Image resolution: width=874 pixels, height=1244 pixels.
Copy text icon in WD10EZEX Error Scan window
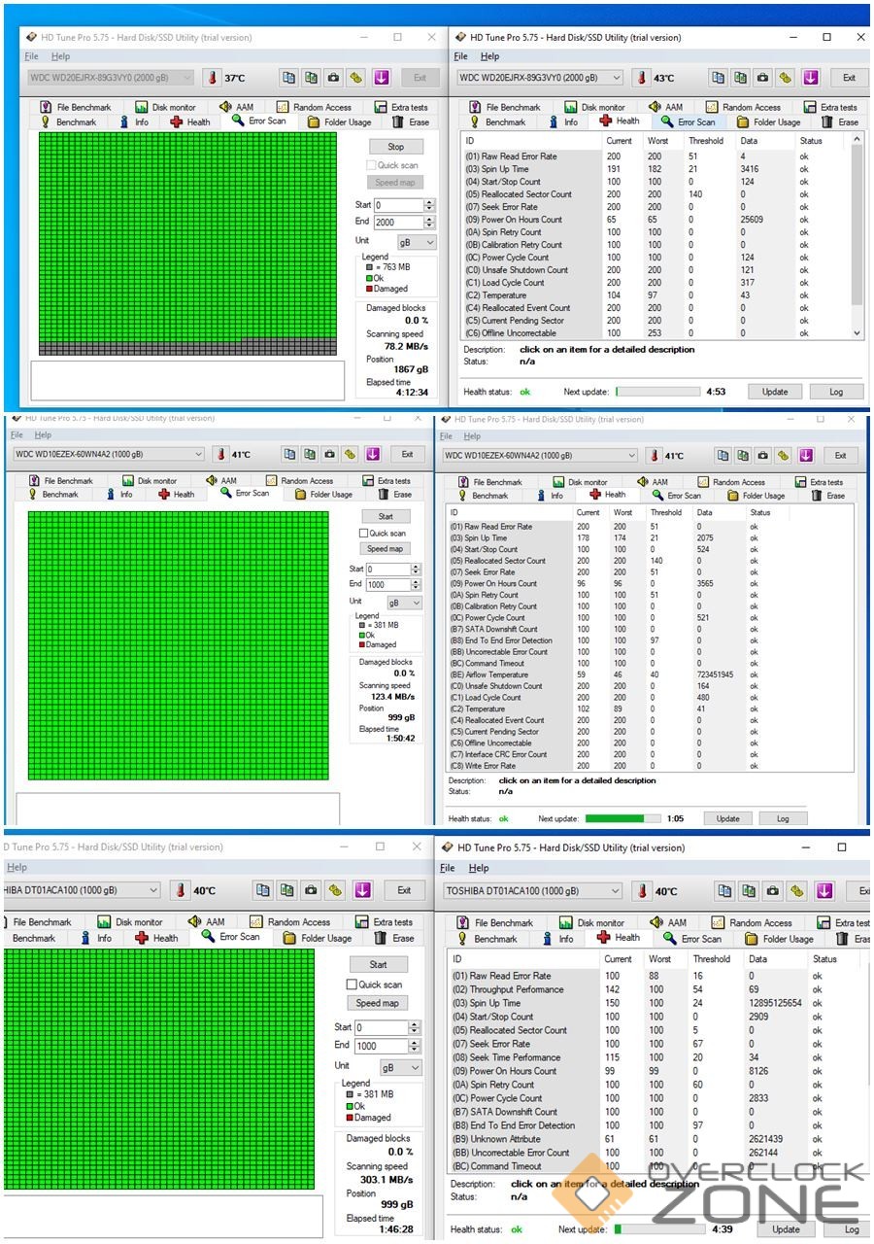tap(289, 454)
